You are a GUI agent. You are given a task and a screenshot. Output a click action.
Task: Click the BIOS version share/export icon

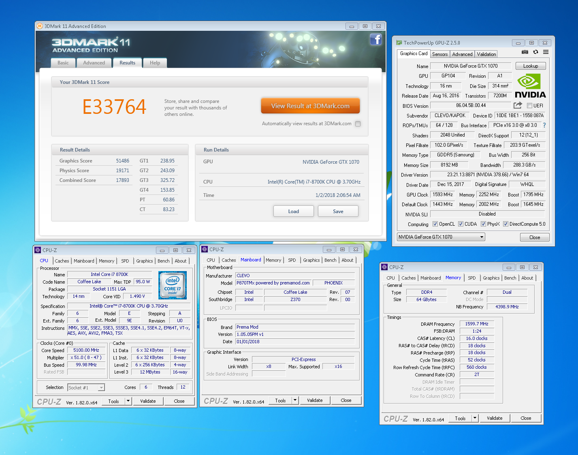[518, 105]
